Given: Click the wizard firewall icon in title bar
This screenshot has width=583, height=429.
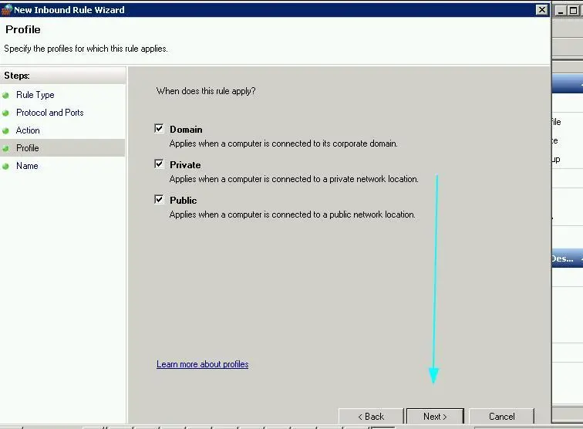Looking at the screenshot, I should coord(7,10).
